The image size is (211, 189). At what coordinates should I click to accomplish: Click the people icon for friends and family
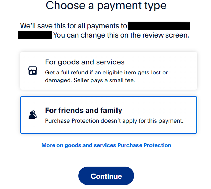(x=33, y=115)
